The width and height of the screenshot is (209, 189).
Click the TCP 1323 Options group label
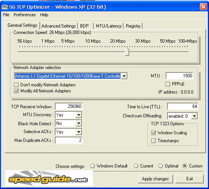click(167, 124)
